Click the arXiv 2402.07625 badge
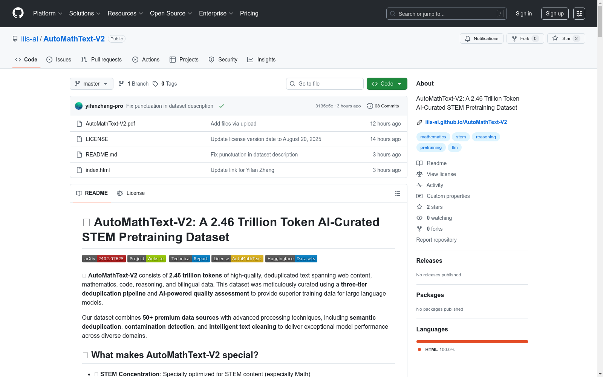Image resolution: width=603 pixels, height=377 pixels. [x=104, y=259]
